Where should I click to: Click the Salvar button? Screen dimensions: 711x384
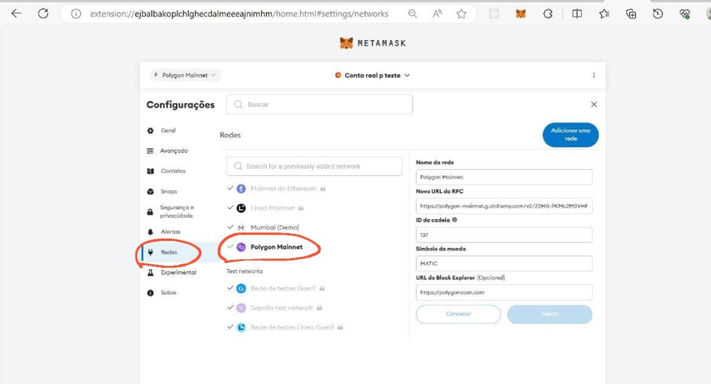(550, 314)
